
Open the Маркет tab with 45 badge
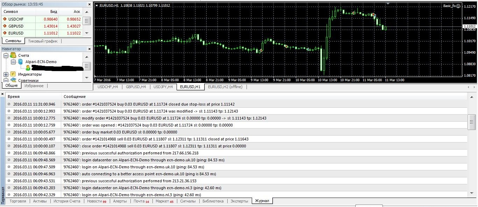(x=164, y=201)
